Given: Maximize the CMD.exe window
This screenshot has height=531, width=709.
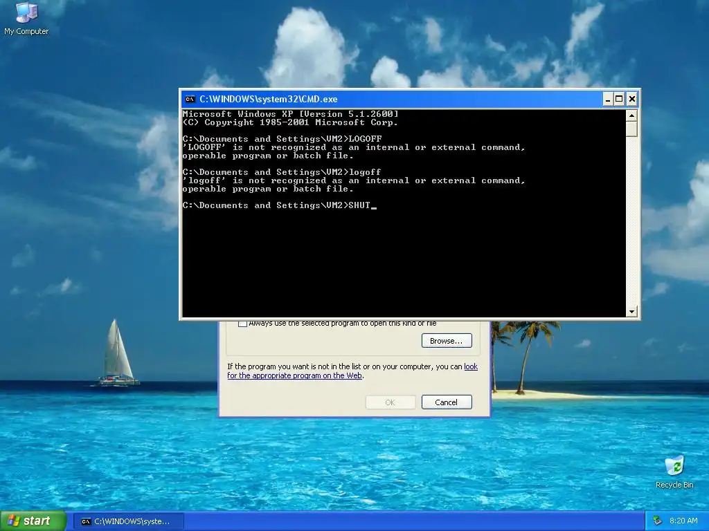Looking at the screenshot, I should click(620, 99).
